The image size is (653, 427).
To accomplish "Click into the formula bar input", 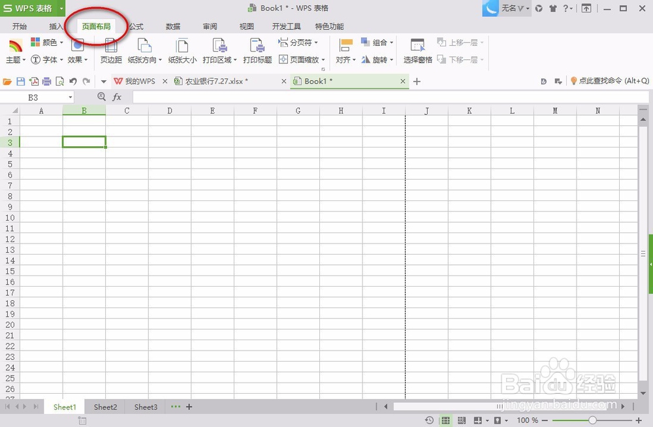I will 390,97.
